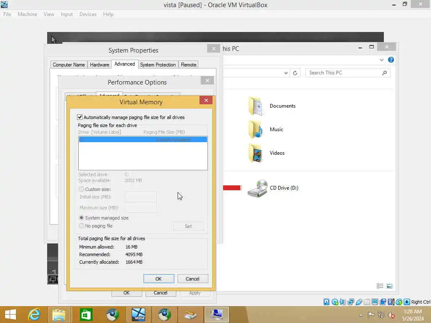431x323 pixels.
Task: Open the optical drive indicator in VirtualBox status bar
Action: (x=335, y=302)
